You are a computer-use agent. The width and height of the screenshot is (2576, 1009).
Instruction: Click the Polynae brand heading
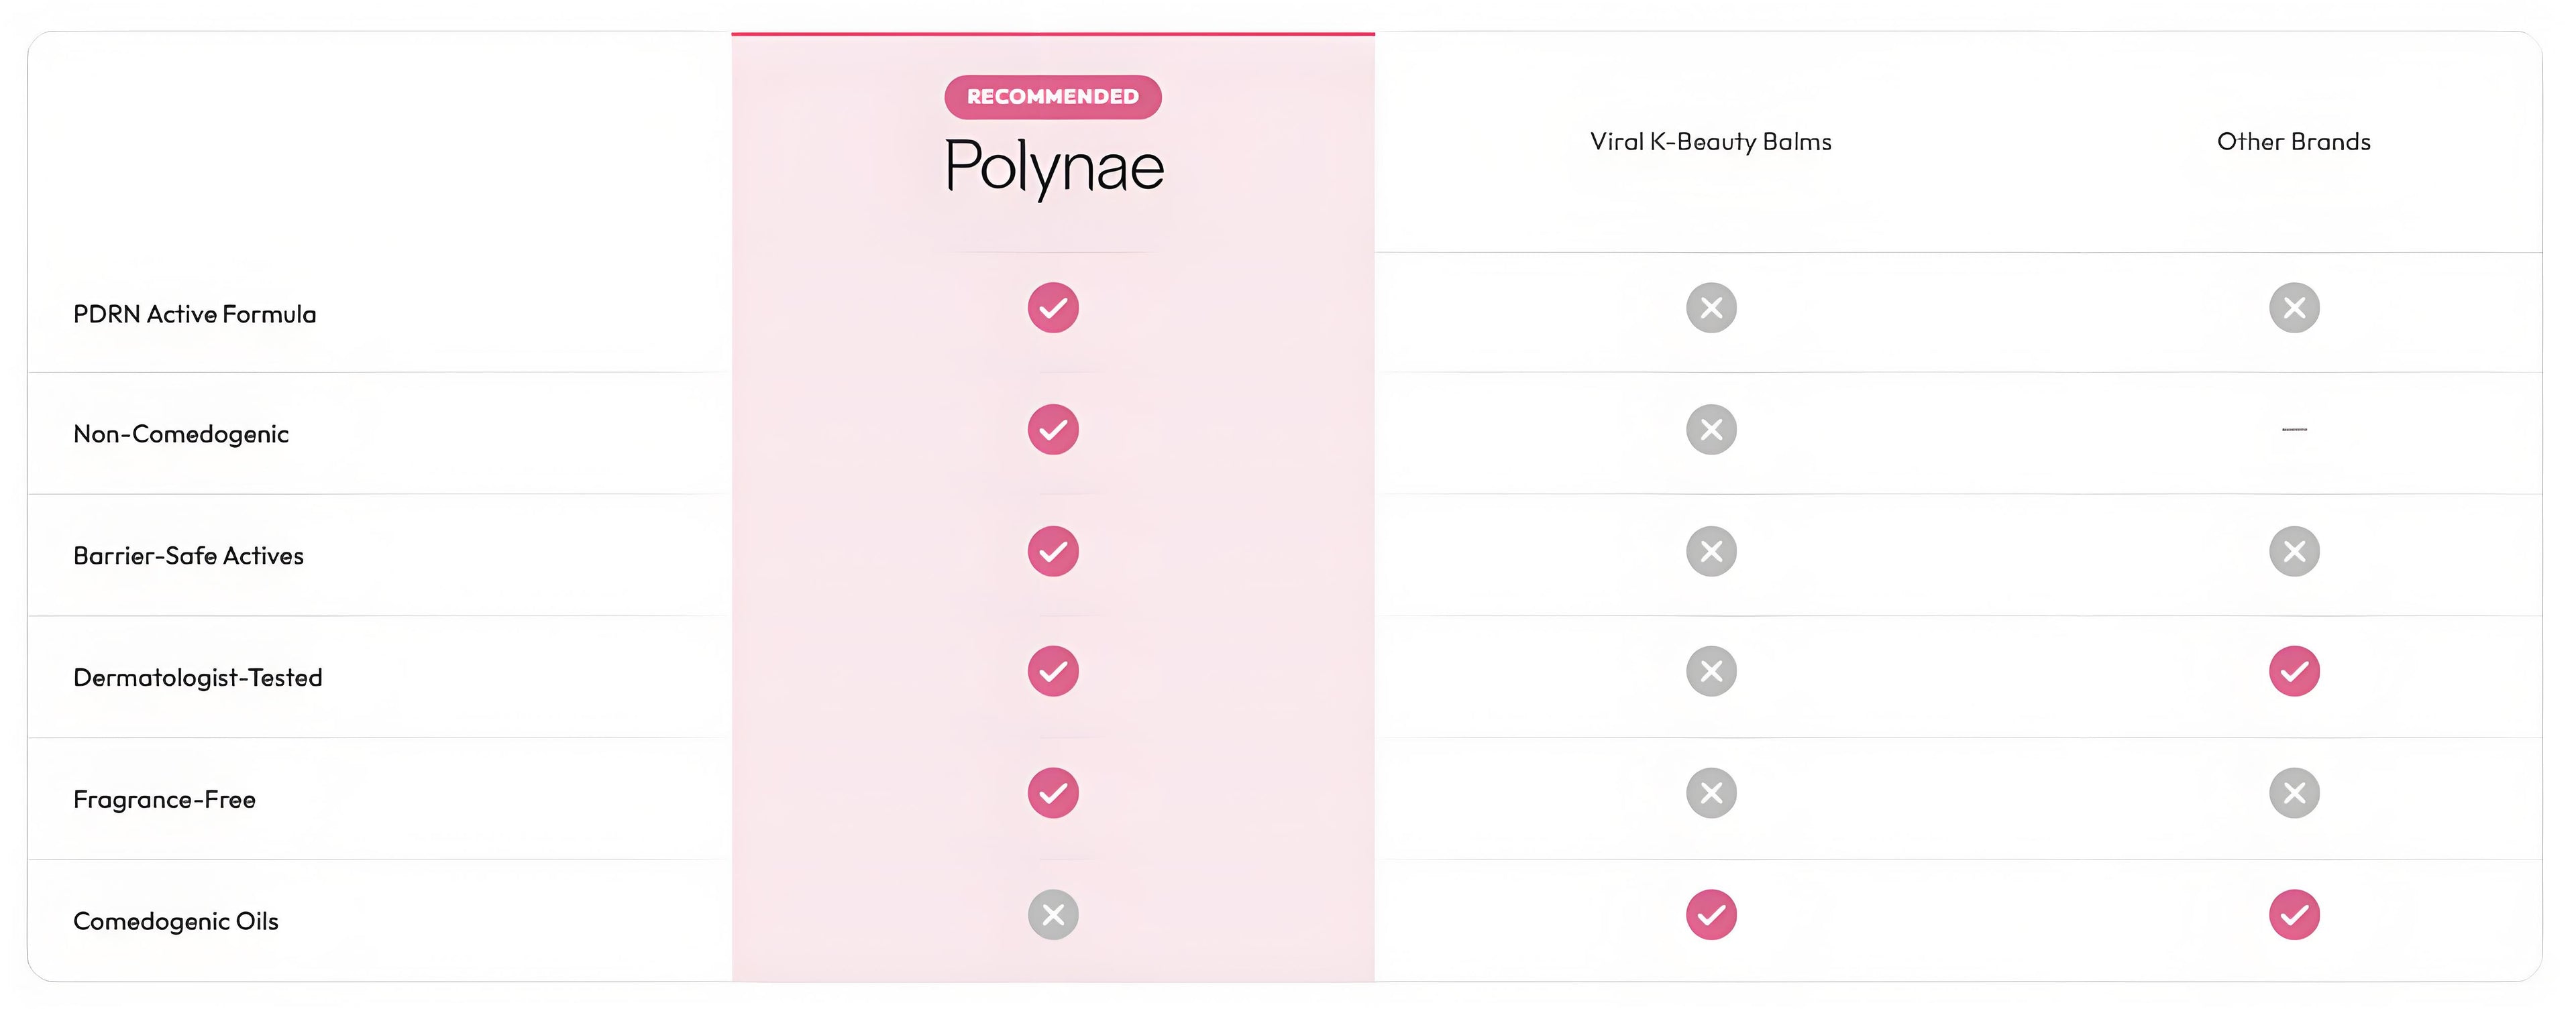(1054, 167)
